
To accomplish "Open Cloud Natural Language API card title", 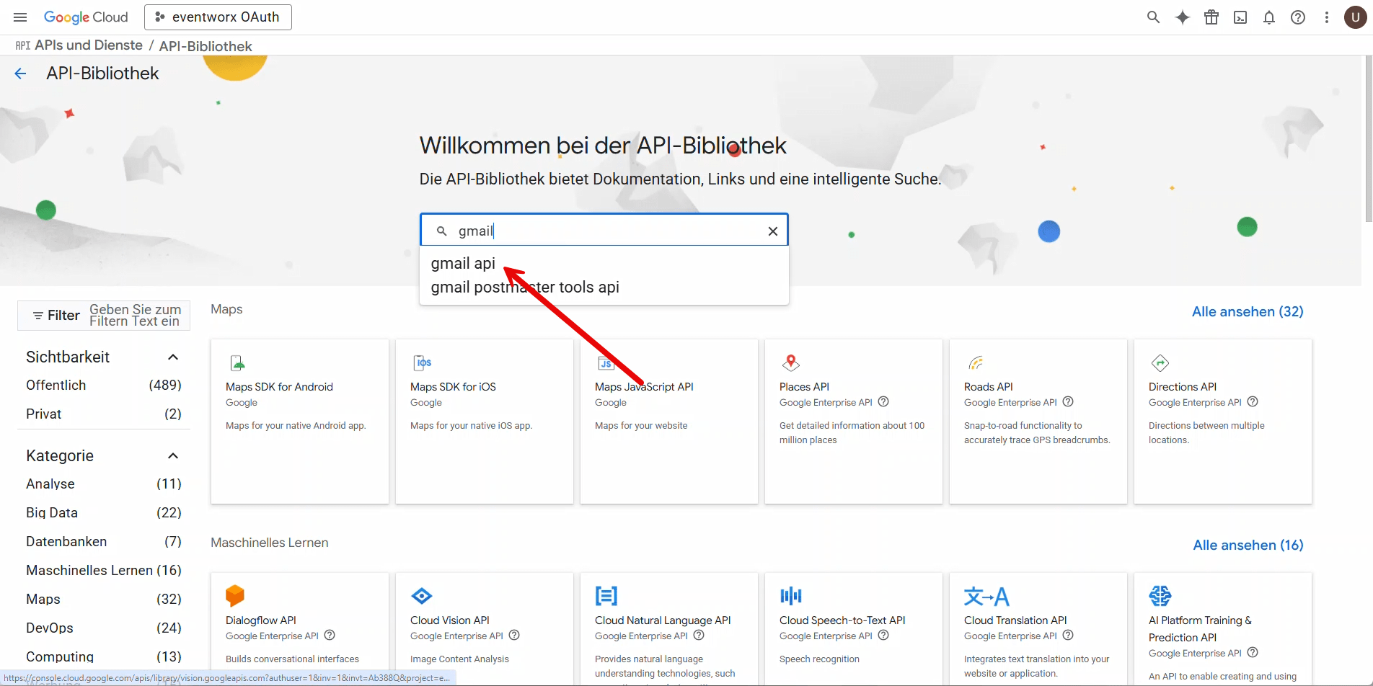I will coord(663,620).
